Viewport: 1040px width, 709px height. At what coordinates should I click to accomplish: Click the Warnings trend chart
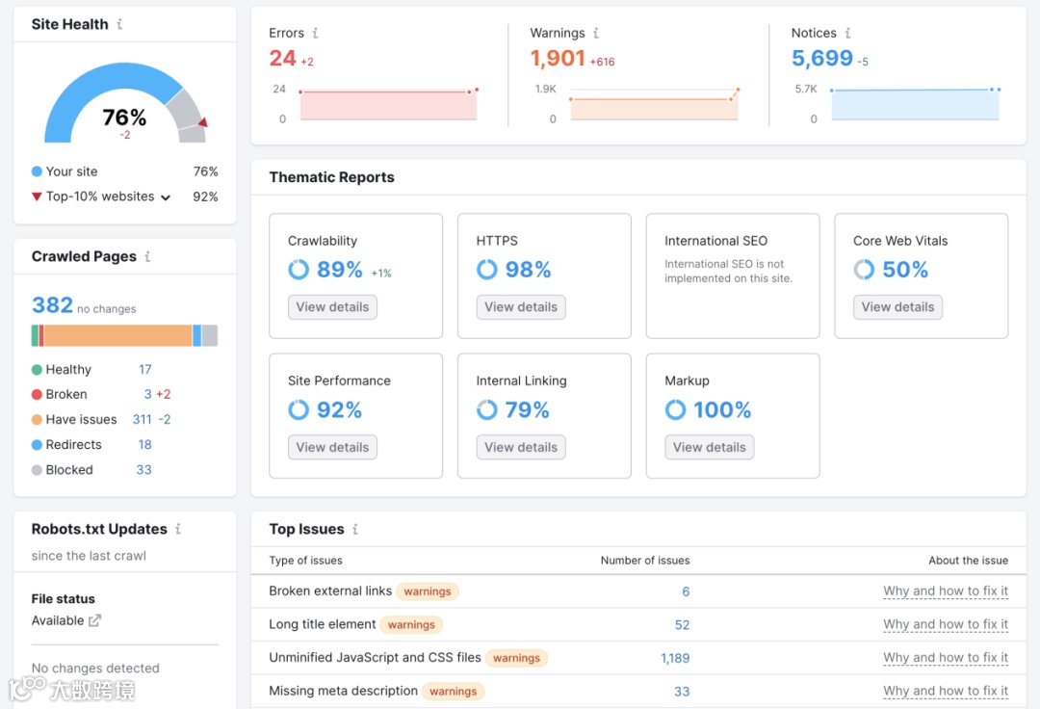pyautogui.click(x=654, y=104)
